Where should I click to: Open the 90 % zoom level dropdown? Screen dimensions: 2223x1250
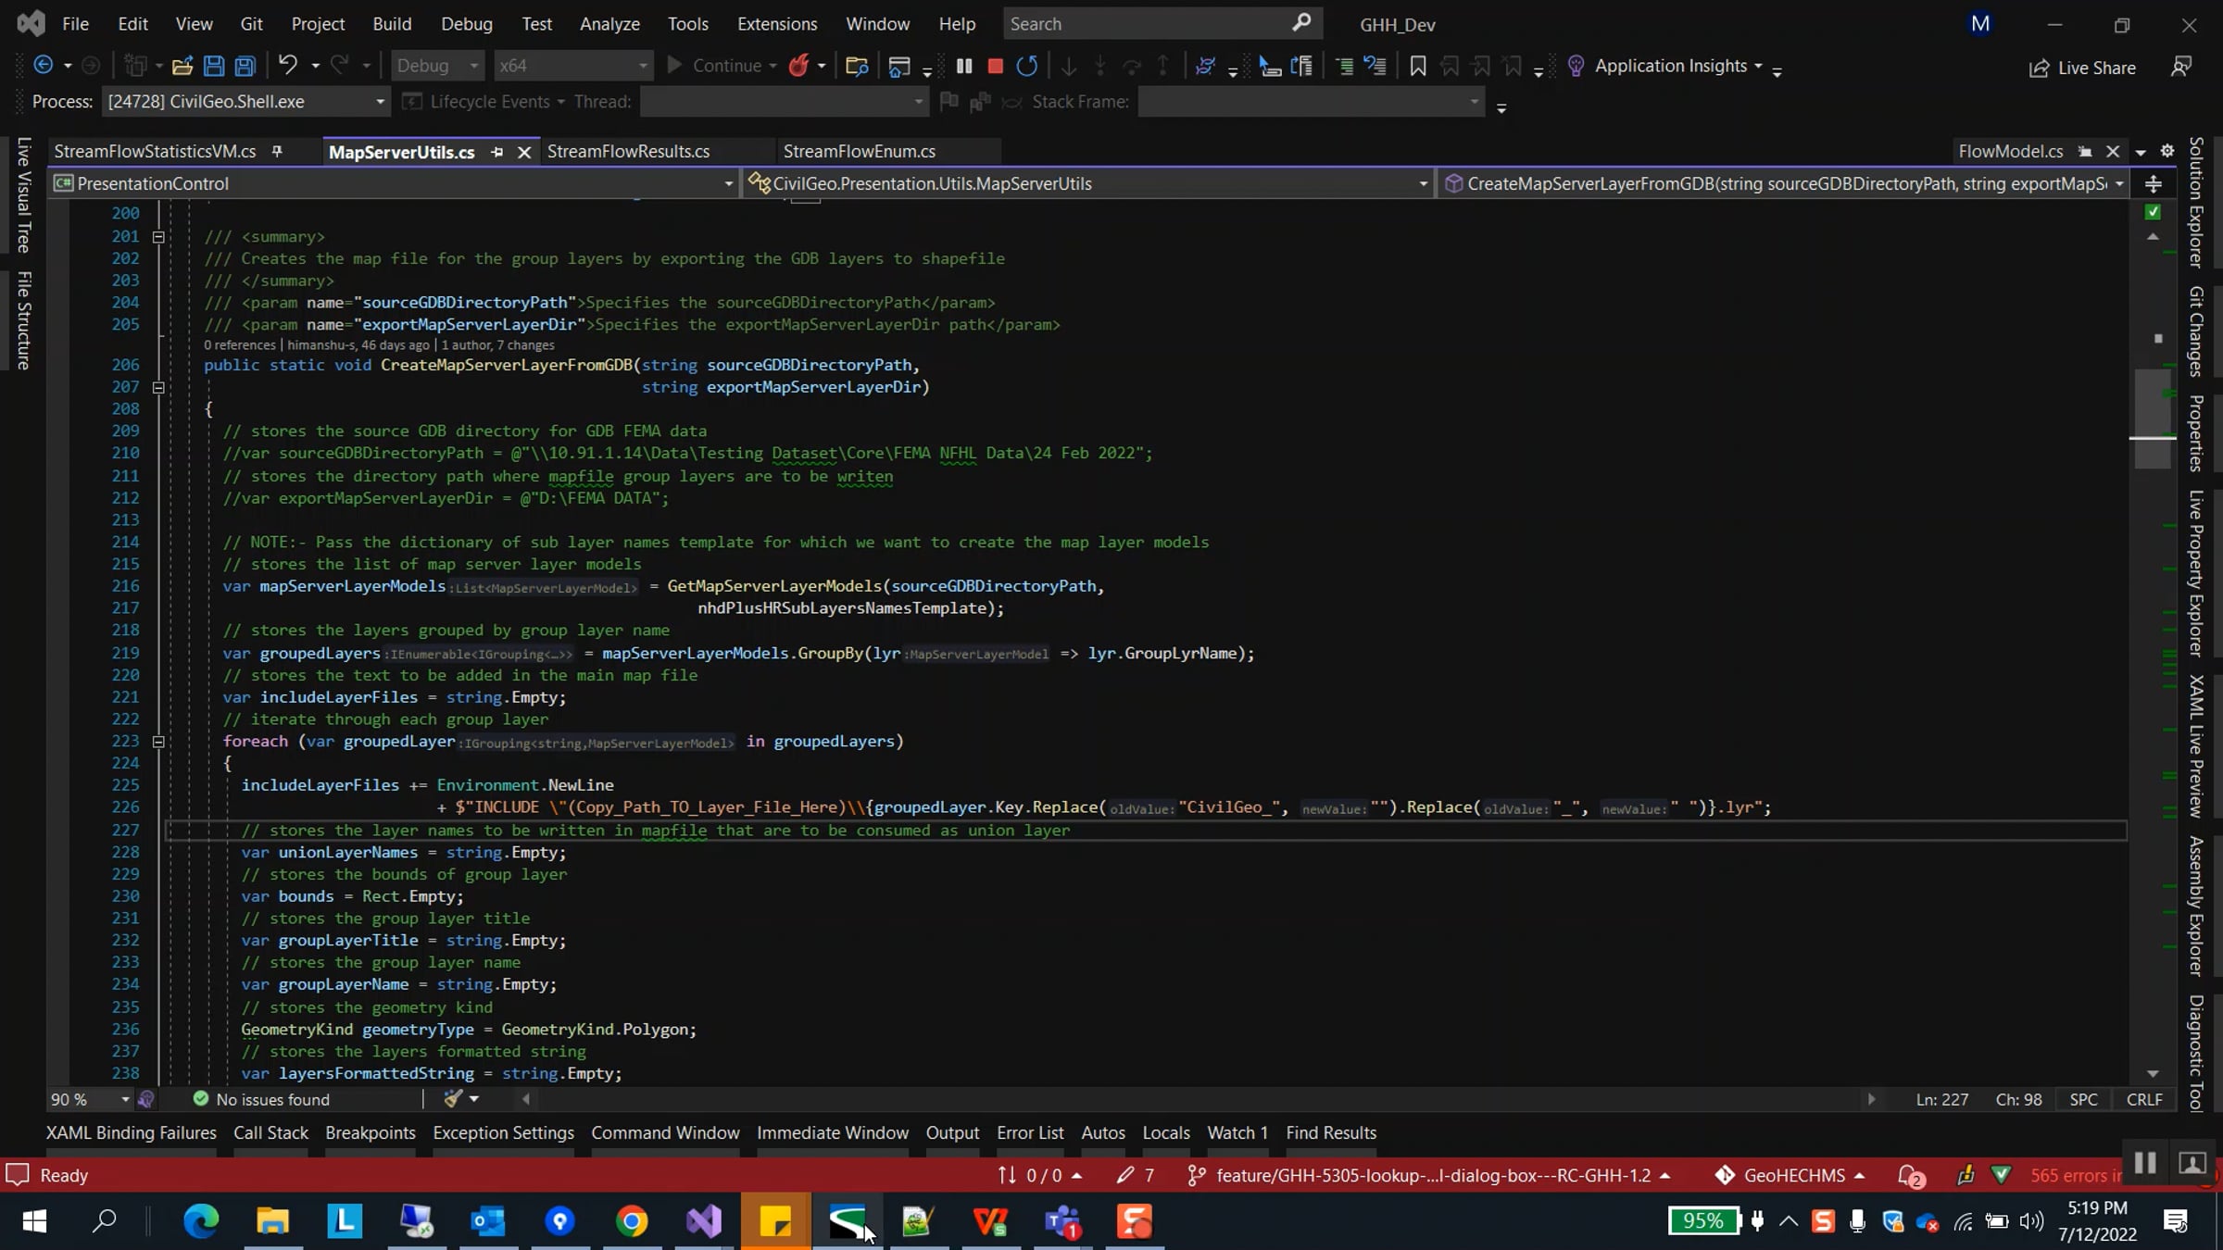(x=125, y=1099)
